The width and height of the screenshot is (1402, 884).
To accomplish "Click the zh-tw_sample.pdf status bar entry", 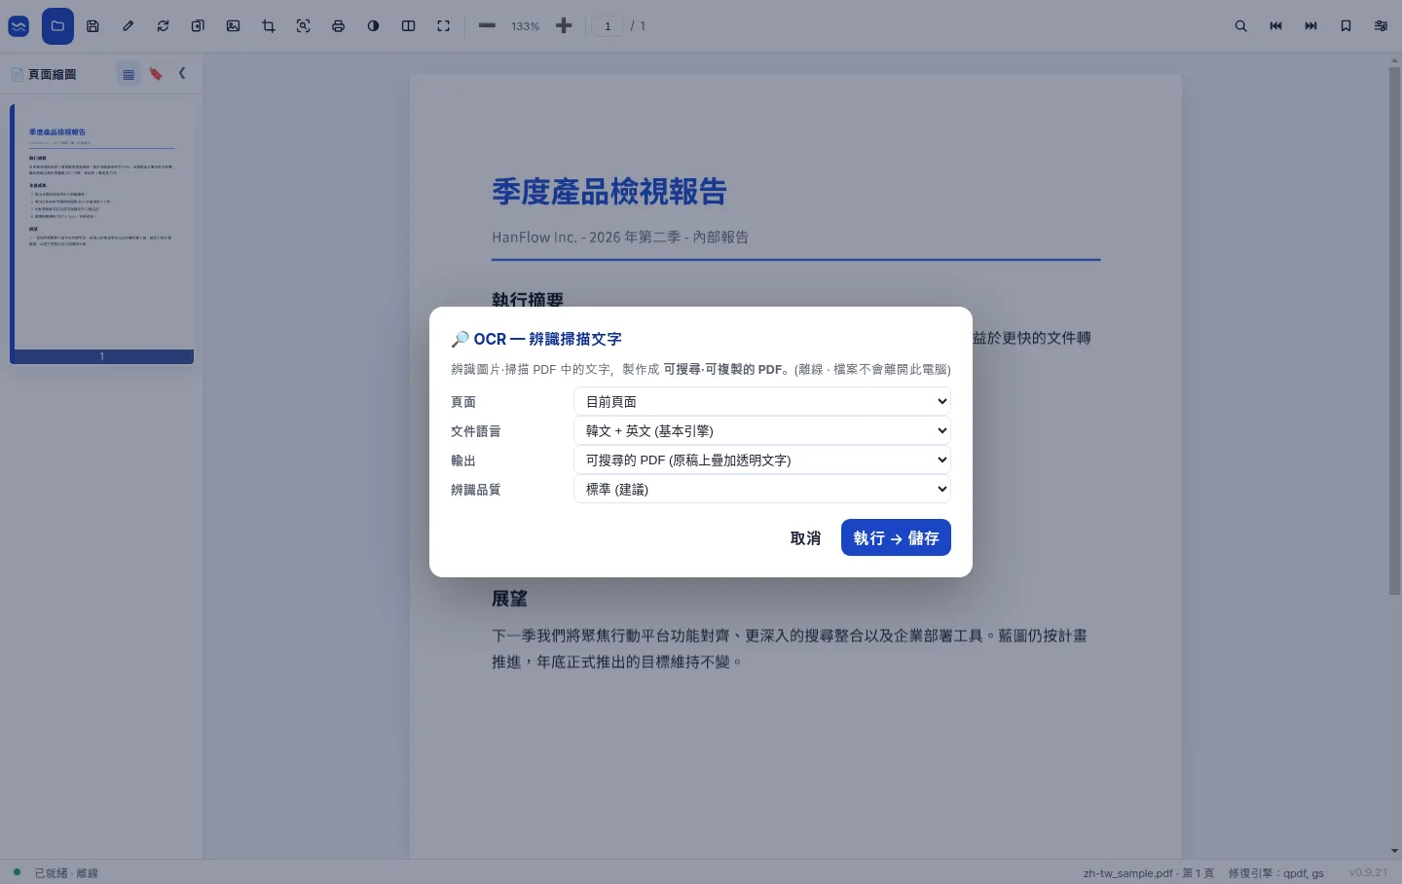I will click(x=1149, y=873).
